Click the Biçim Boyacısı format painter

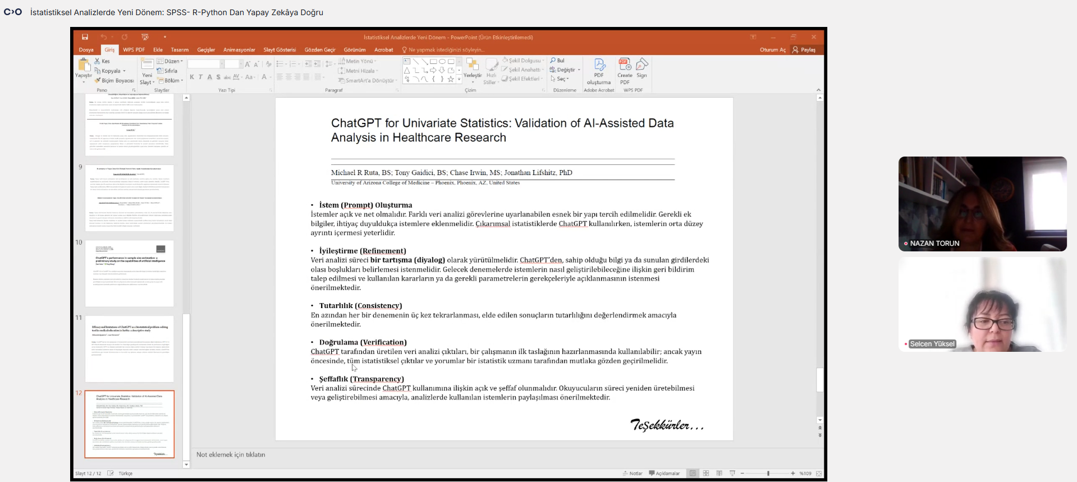coord(114,81)
